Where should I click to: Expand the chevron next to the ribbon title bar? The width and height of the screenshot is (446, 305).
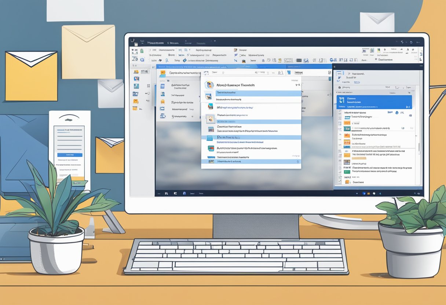[215, 41]
